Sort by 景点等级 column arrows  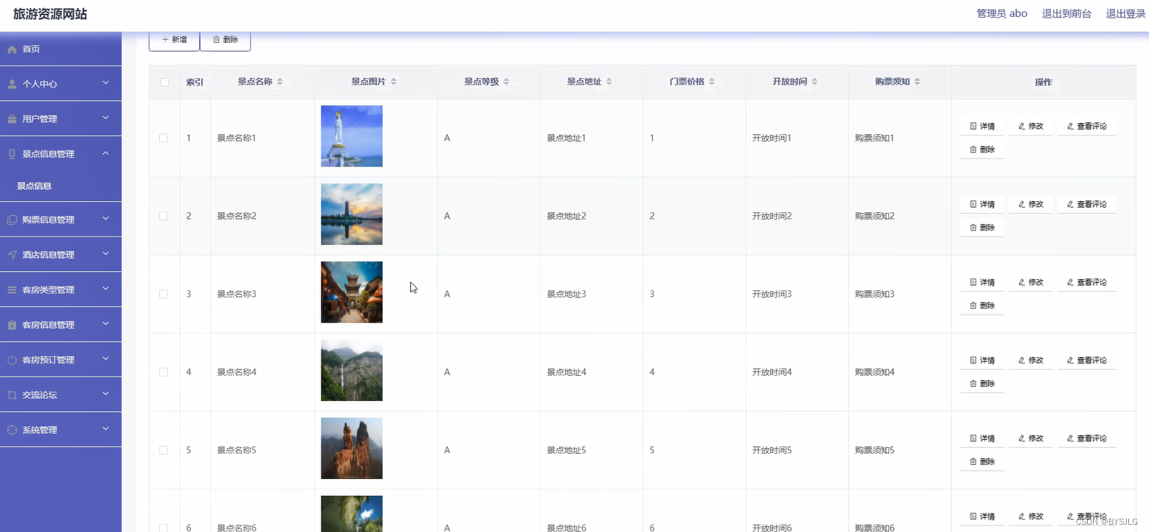506,82
